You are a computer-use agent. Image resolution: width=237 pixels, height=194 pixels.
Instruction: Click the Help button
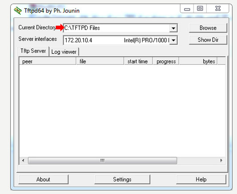point(201,179)
